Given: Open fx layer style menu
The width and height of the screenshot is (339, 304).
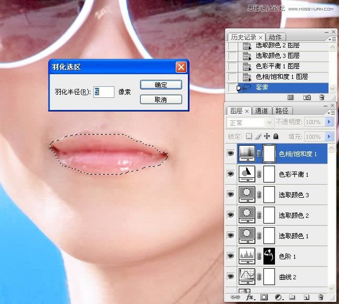Looking at the screenshot, I should (x=250, y=297).
